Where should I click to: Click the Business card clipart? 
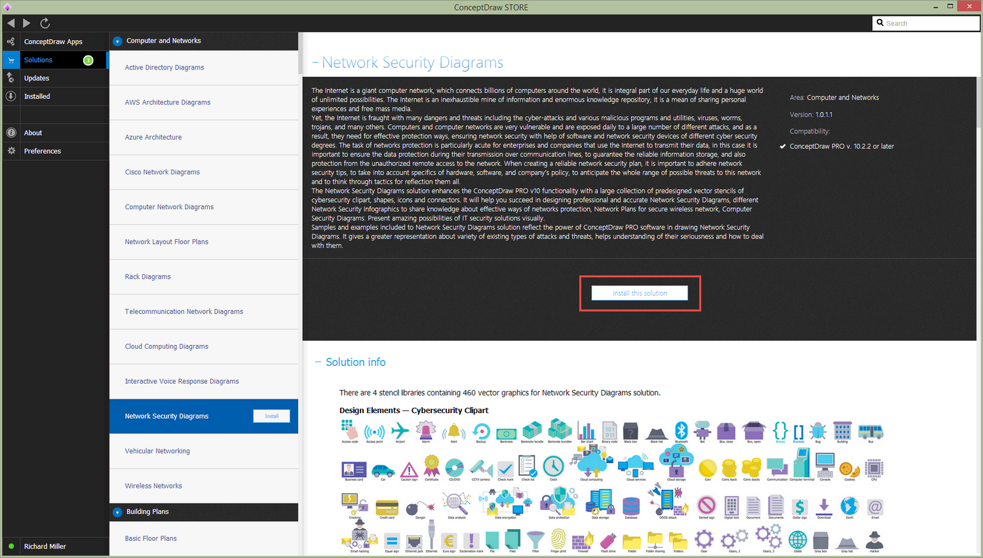point(354,469)
